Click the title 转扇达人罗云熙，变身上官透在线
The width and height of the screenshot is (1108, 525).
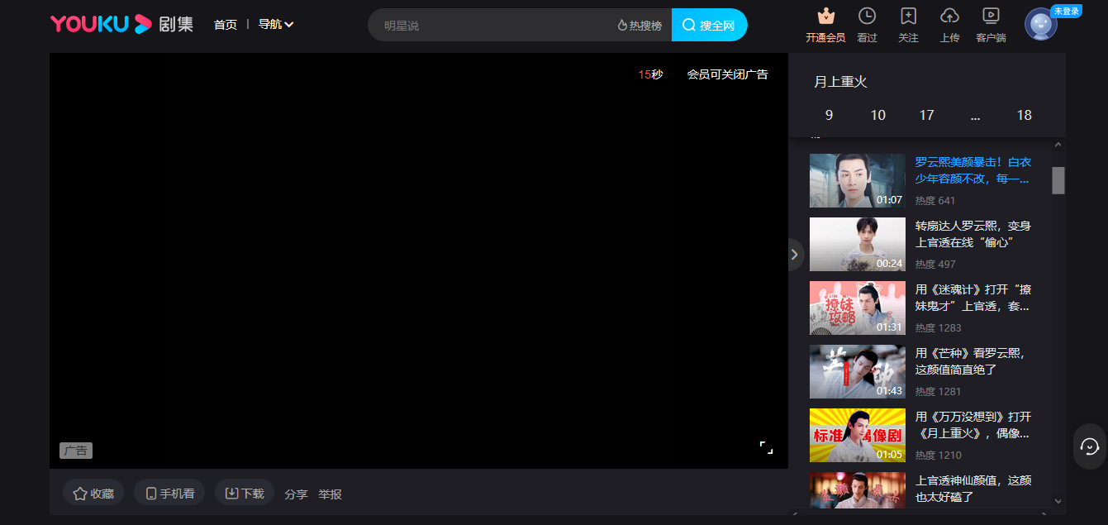[973, 234]
